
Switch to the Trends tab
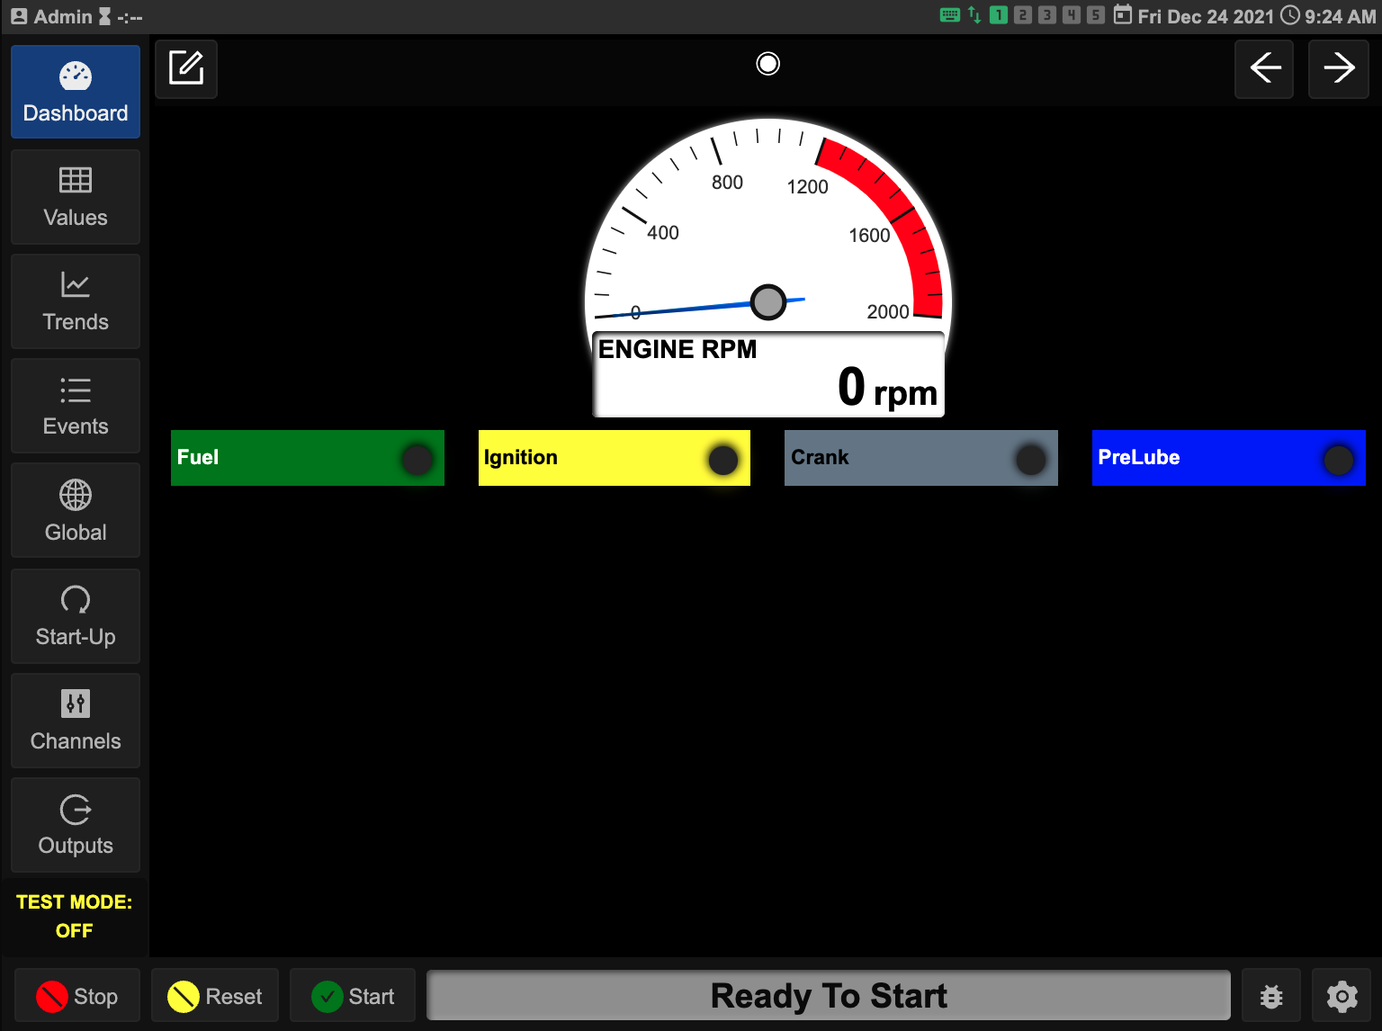pyautogui.click(x=76, y=301)
